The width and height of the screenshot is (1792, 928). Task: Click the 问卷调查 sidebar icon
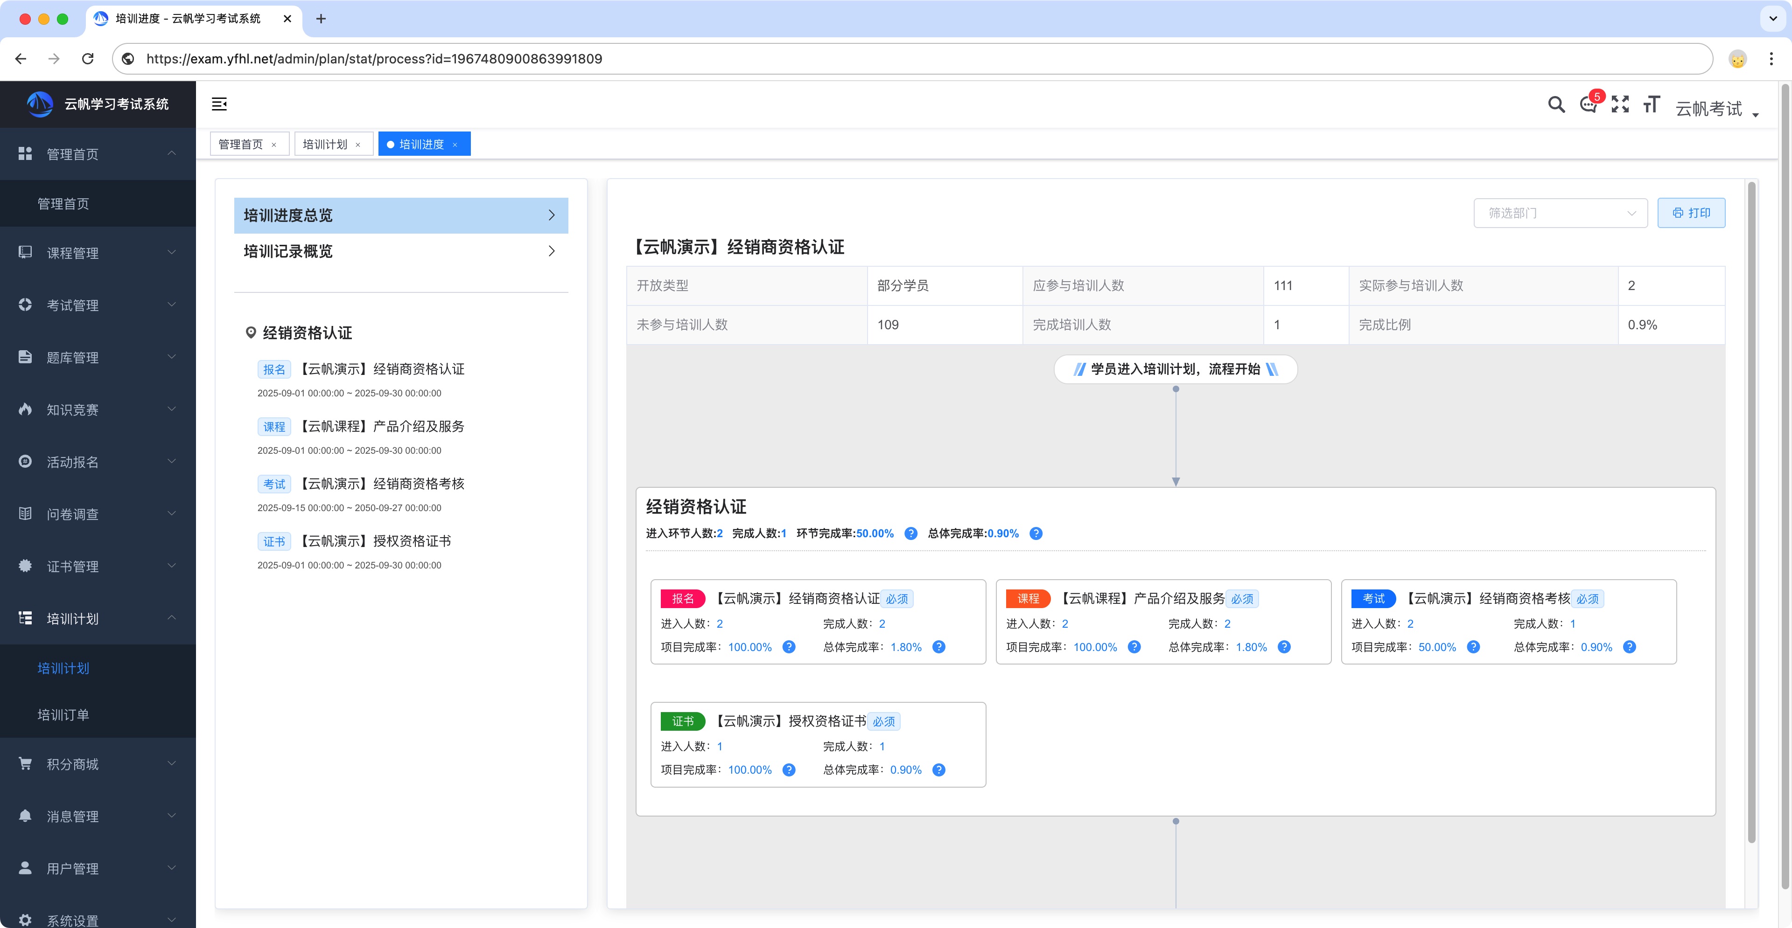25,514
